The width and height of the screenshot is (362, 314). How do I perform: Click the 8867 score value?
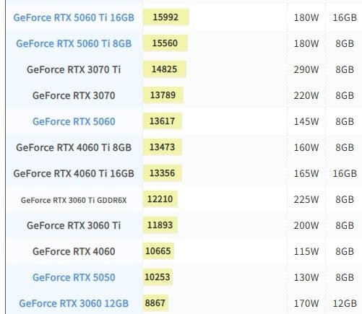[155, 303]
